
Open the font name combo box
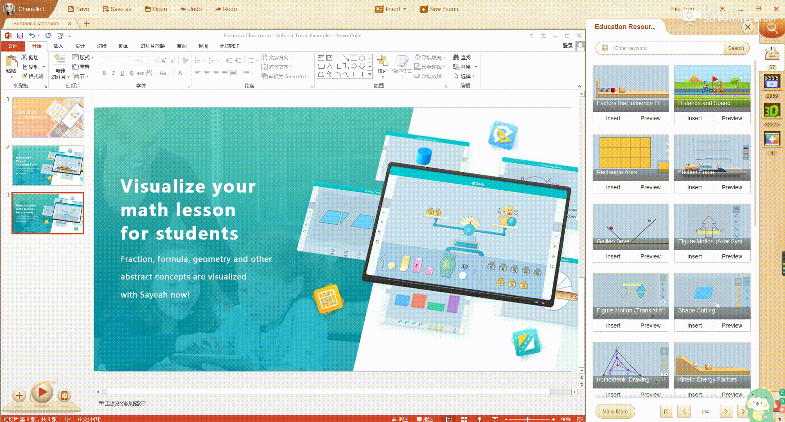tap(120, 61)
